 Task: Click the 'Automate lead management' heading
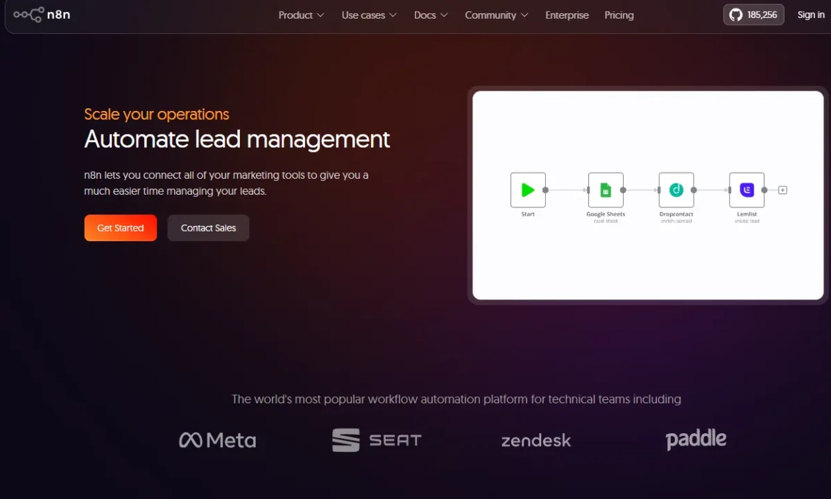pyautogui.click(x=237, y=139)
